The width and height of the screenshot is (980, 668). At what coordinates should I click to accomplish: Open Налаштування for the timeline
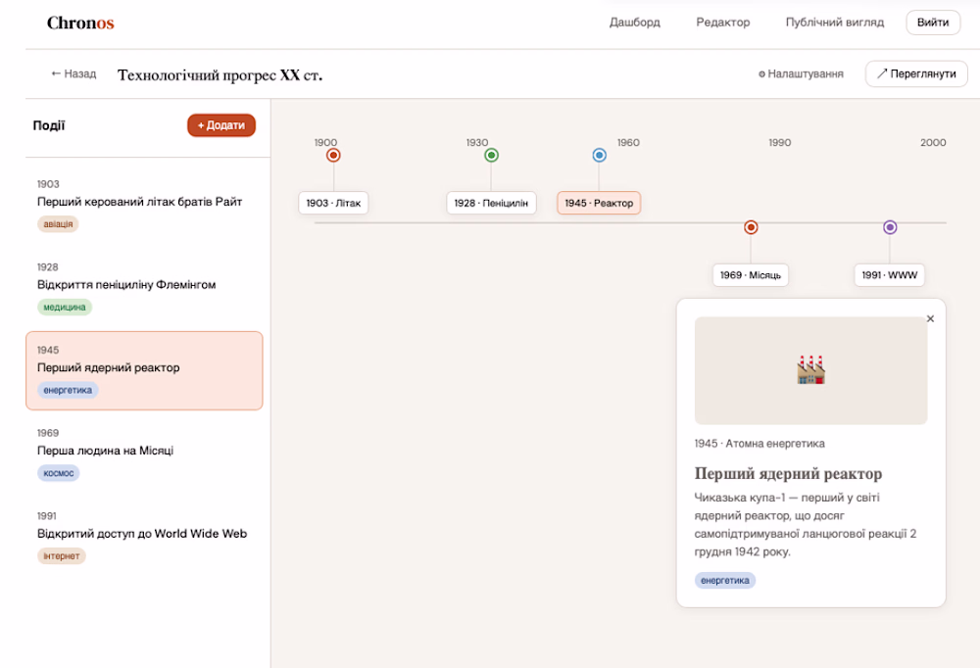[801, 73]
